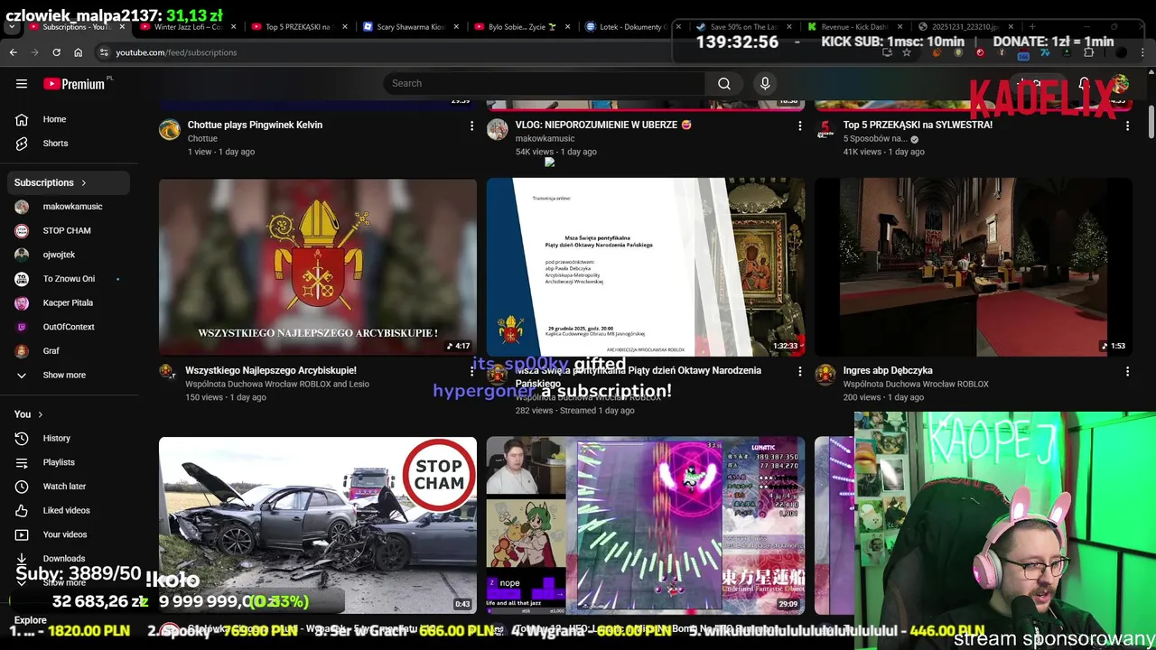Start voice search with microphone icon
This screenshot has height=650, width=1156.
coord(765,83)
